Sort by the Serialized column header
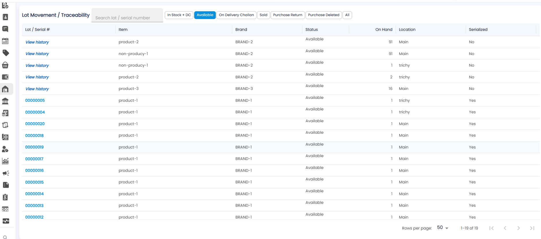 pyautogui.click(x=478, y=29)
